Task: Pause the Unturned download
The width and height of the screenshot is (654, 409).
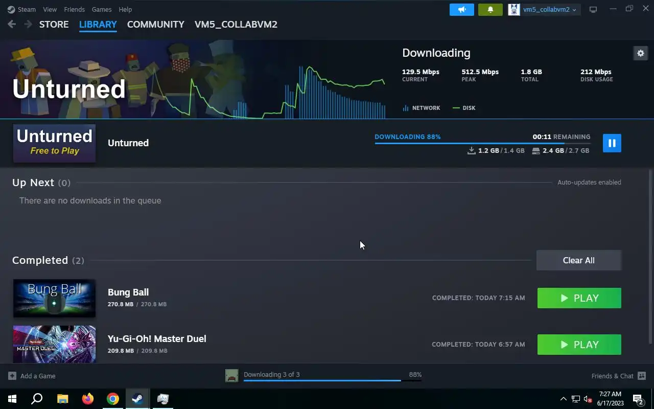Action: [612, 143]
